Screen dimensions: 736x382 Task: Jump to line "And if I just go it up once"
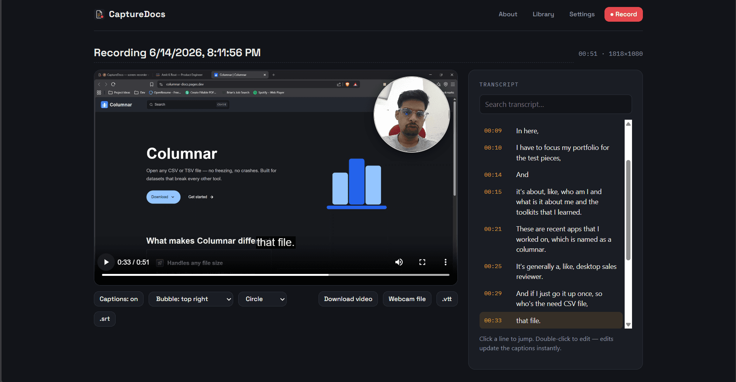[x=551, y=299]
